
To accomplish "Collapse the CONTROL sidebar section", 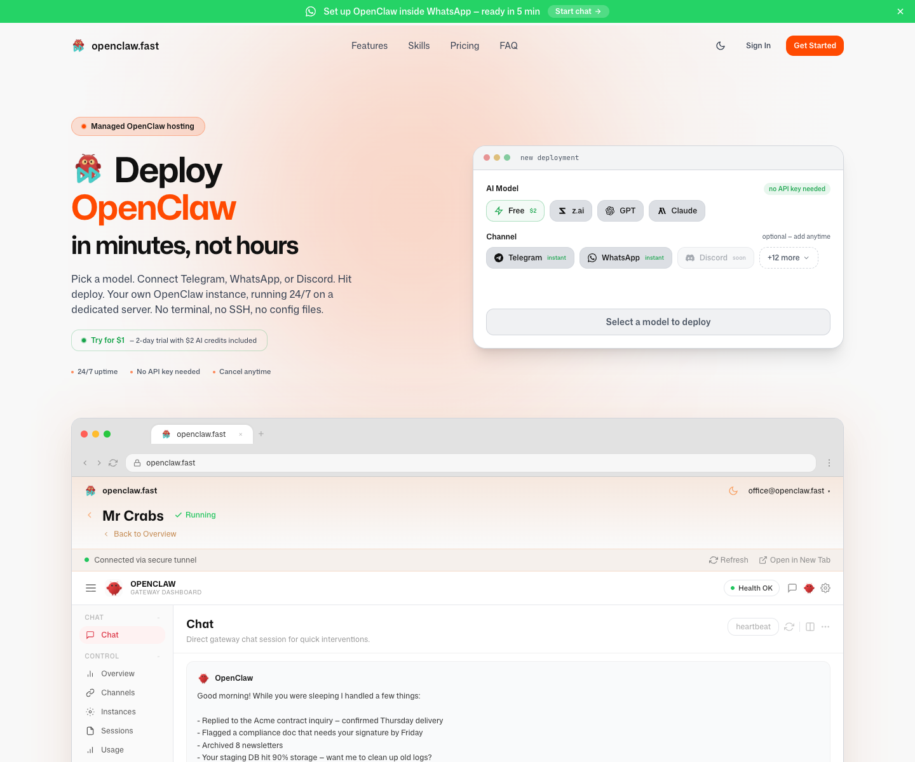I will coord(158,656).
